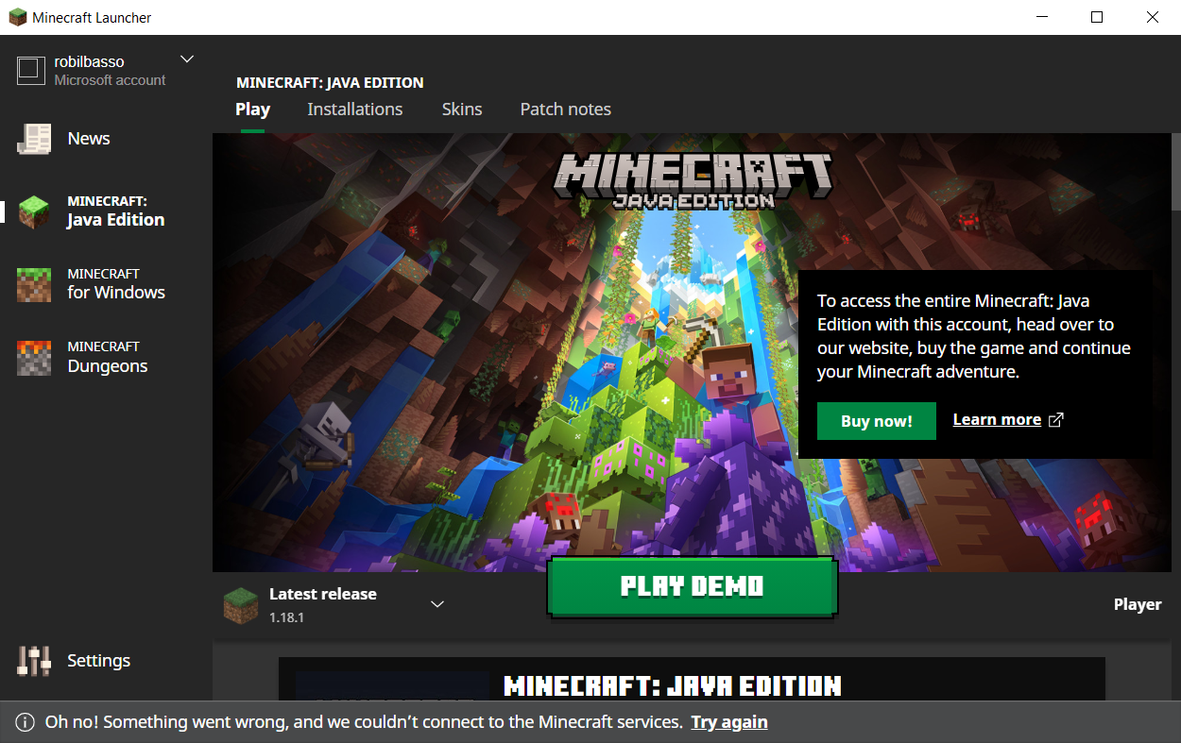Screen dimensions: 1181x743
Task: Click the Player name label
Action: point(1138,604)
